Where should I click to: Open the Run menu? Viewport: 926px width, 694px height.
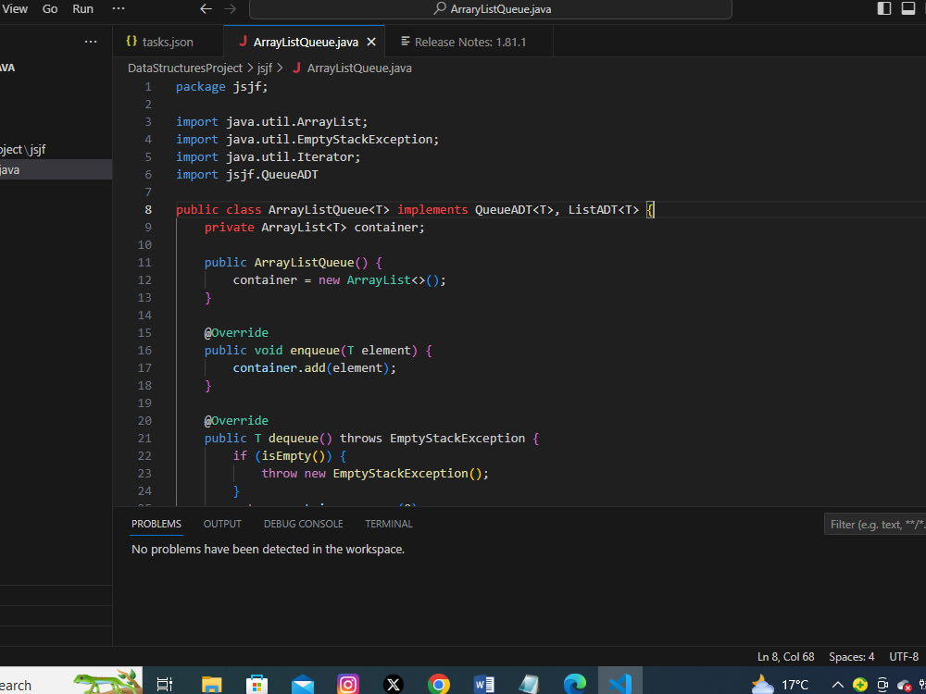(x=82, y=9)
